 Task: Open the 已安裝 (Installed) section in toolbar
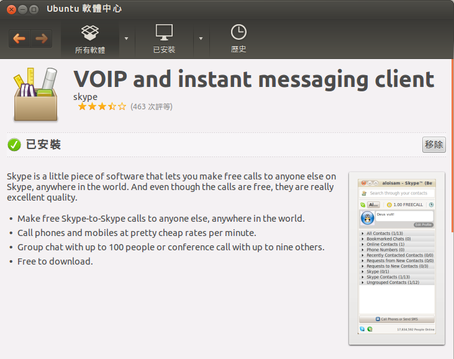point(164,39)
